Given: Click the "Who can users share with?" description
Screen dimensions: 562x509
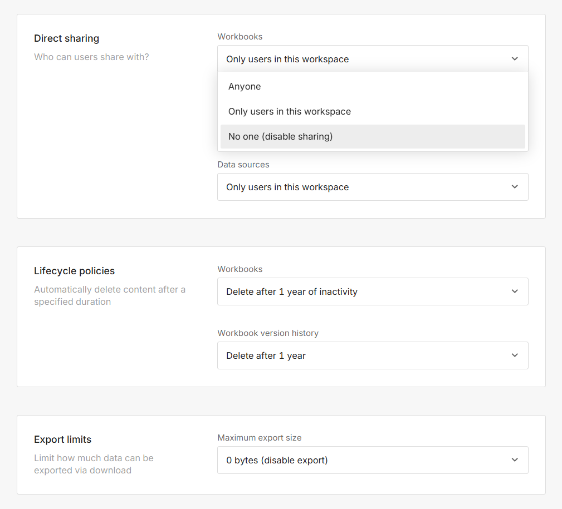Looking at the screenshot, I should pyautogui.click(x=91, y=57).
